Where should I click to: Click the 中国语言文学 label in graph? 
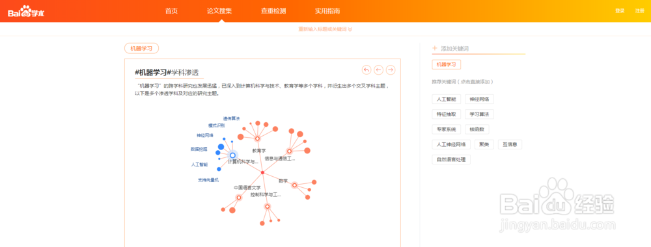click(247, 188)
